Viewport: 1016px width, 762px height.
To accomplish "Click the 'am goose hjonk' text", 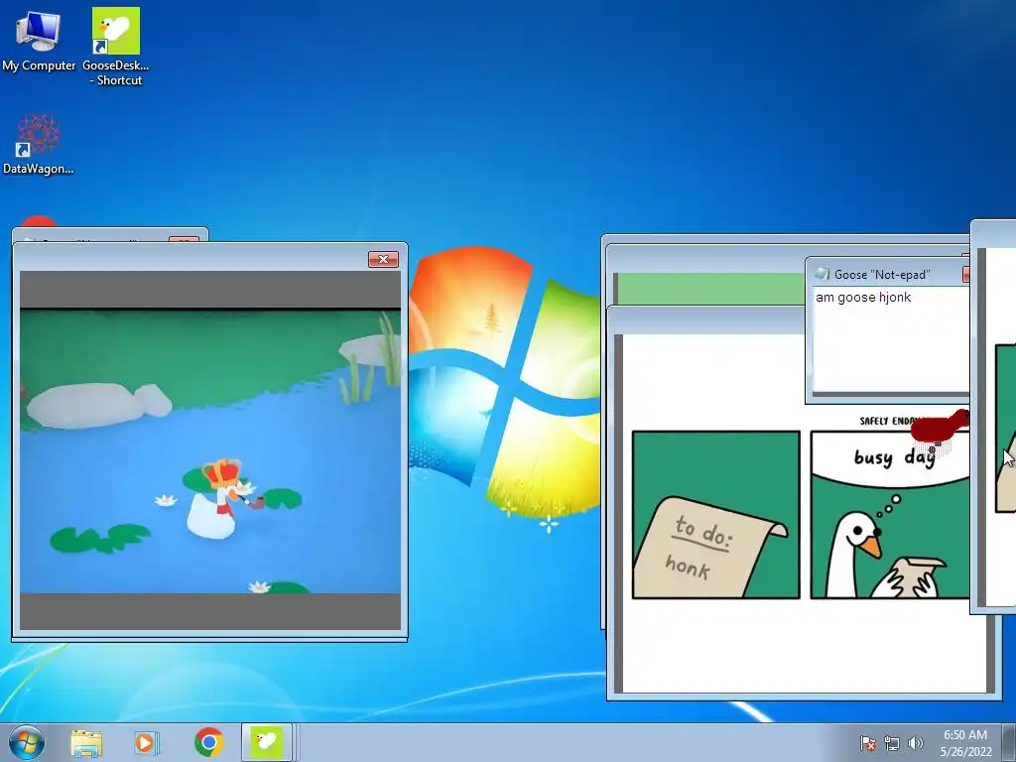I will point(863,298).
